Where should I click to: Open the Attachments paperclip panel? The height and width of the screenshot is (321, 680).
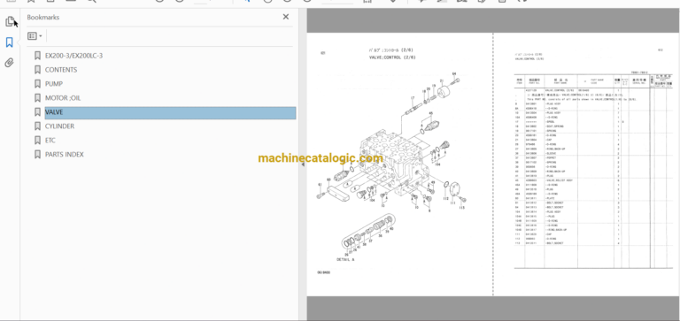[x=10, y=63]
